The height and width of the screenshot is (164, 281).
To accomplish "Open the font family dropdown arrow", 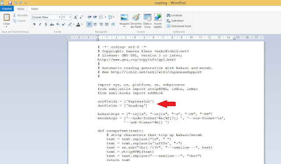I will (x=60, y=17).
